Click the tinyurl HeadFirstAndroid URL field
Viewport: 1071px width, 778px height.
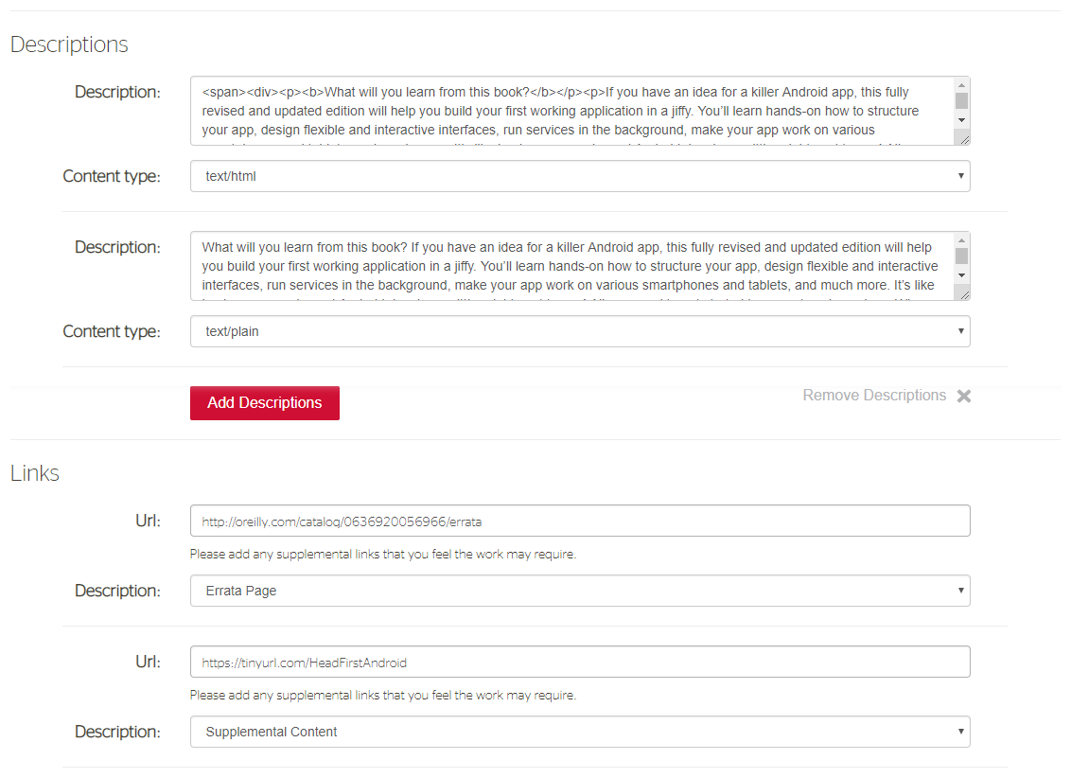[x=580, y=662]
